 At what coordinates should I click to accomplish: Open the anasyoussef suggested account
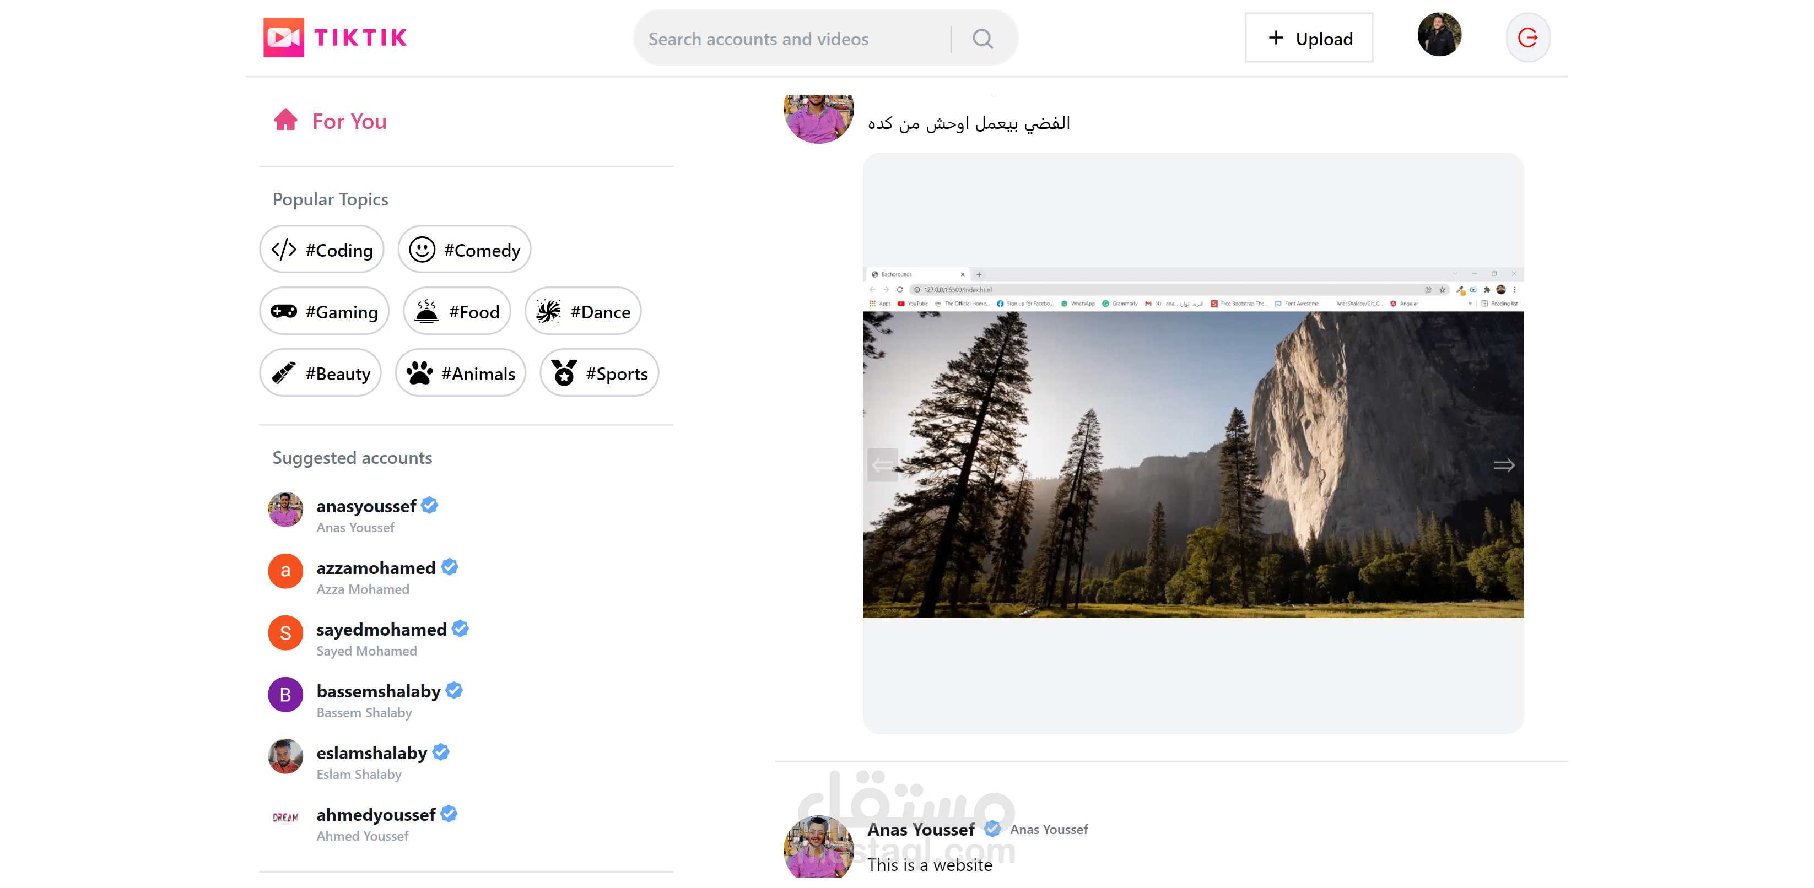click(x=366, y=506)
